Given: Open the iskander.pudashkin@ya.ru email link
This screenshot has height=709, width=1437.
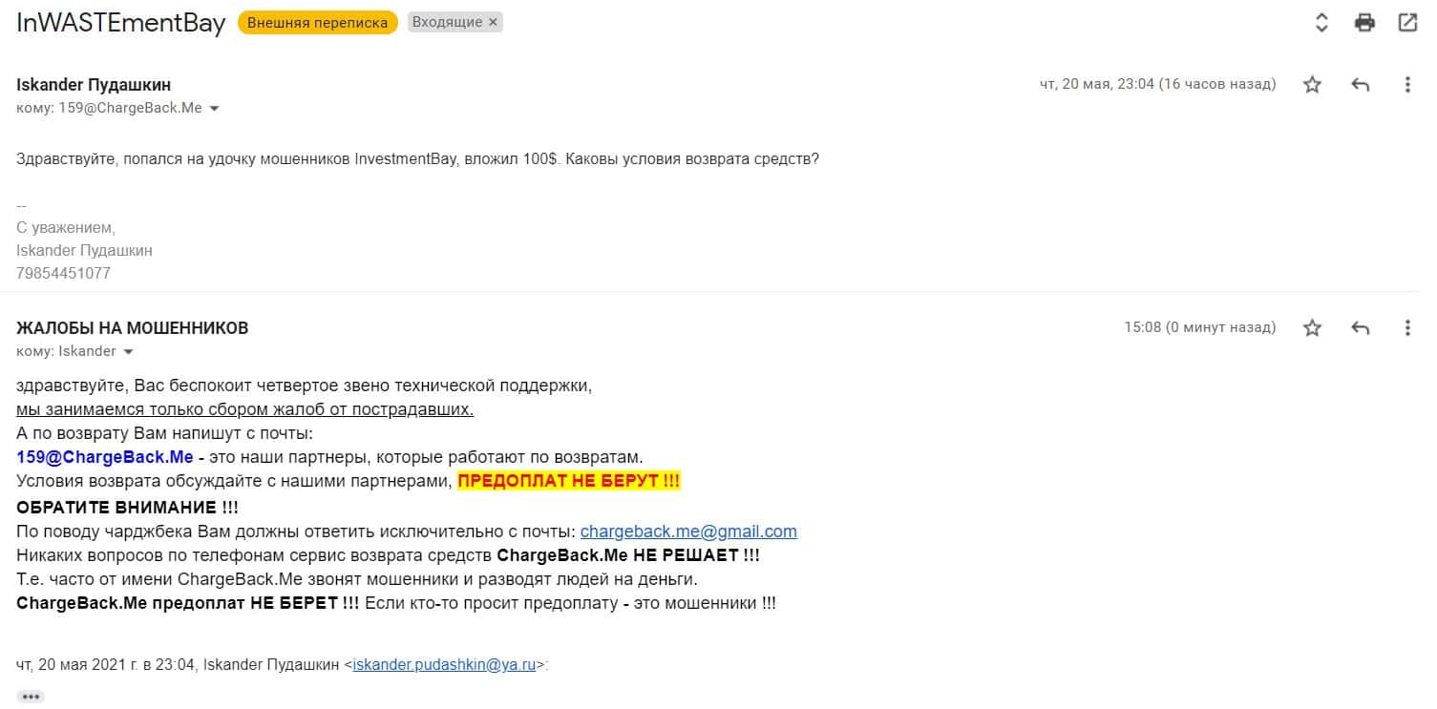Looking at the screenshot, I should point(444,665).
